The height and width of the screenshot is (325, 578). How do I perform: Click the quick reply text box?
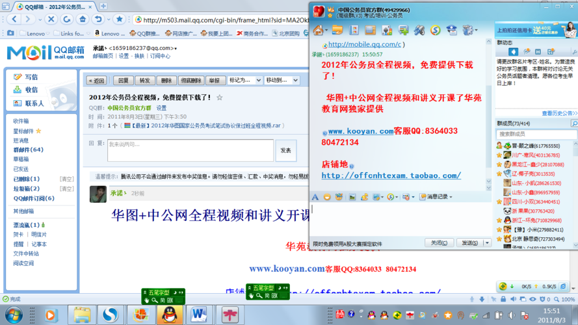point(190,150)
